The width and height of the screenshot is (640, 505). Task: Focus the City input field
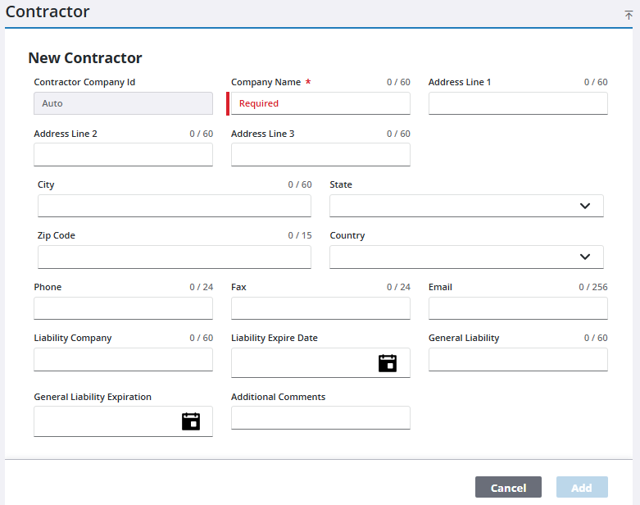[174, 206]
